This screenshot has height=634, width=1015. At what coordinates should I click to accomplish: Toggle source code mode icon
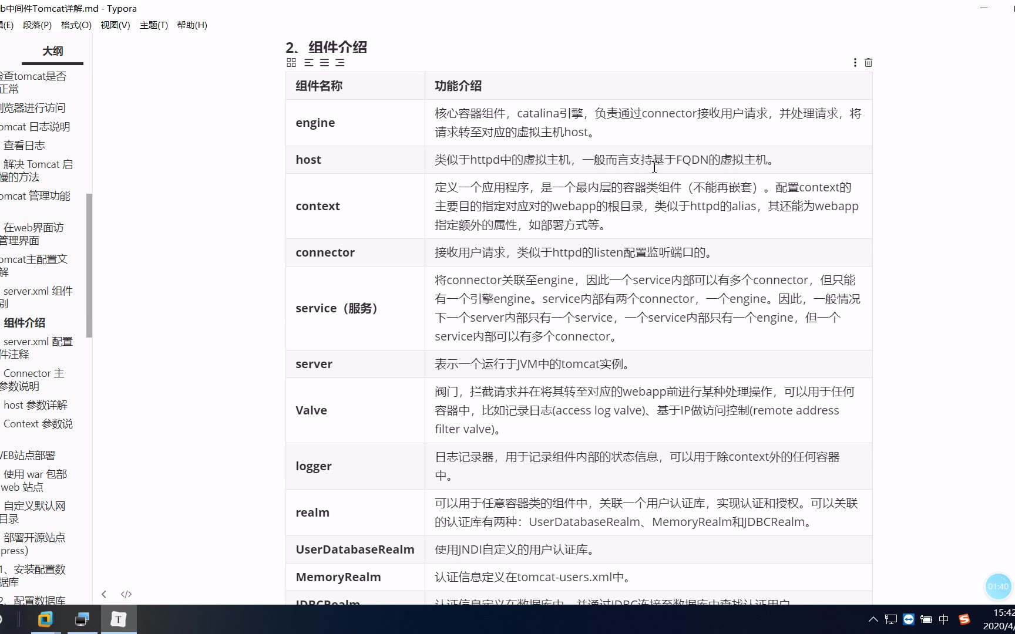[x=126, y=594]
